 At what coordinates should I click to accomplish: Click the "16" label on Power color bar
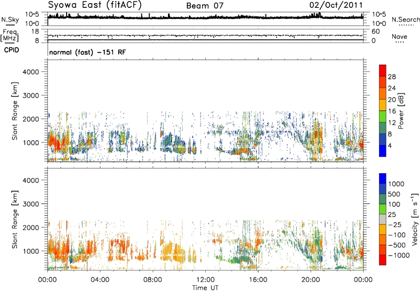392,111
